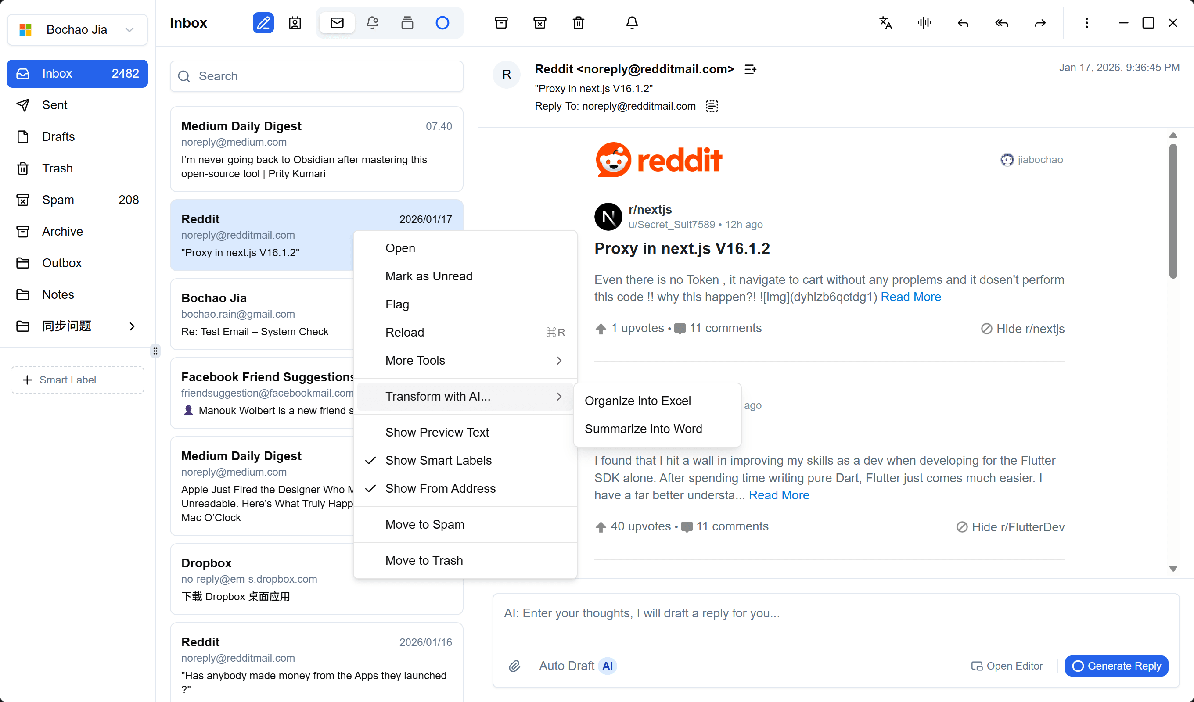Click the inbox search field
The image size is (1194, 702).
click(316, 76)
